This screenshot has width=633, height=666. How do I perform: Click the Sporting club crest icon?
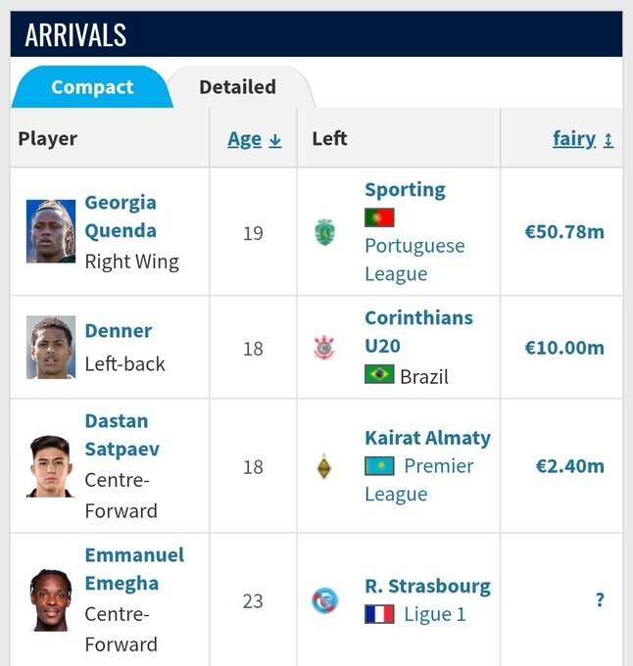coord(324,232)
